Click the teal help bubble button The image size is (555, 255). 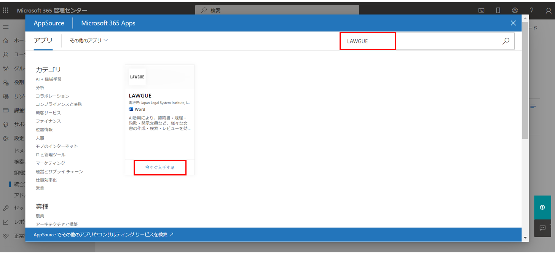[x=542, y=207]
